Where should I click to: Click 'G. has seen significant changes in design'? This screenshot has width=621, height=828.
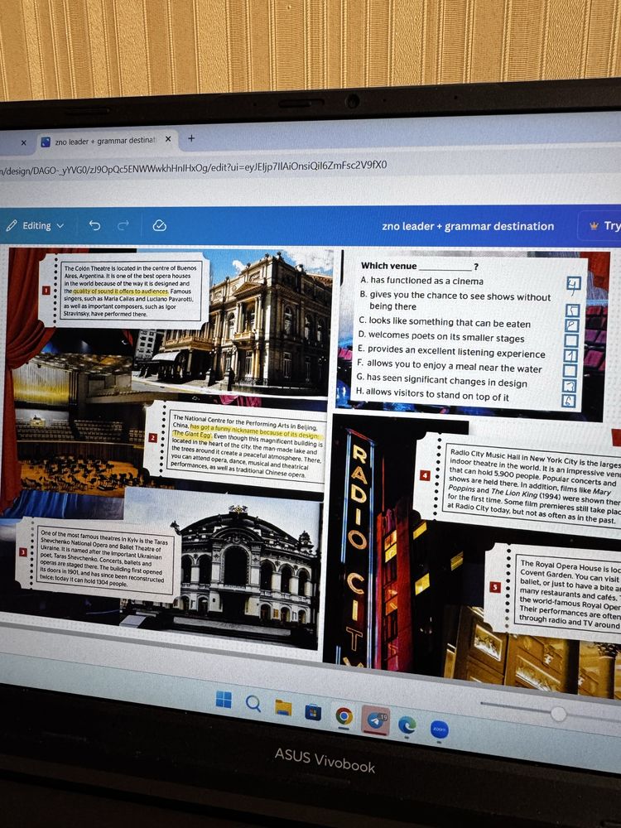pos(441,380)
